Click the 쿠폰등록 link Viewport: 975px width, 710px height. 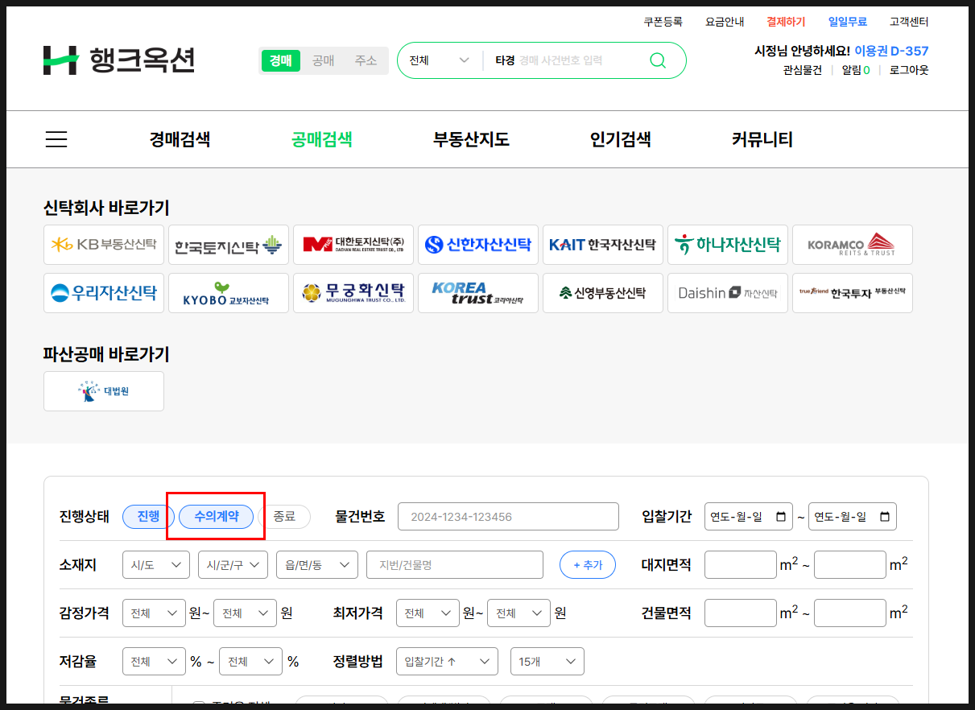663,22
